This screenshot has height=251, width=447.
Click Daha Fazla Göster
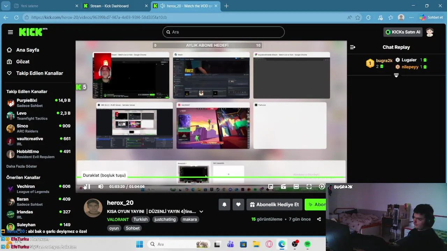[x=22, y=166]
